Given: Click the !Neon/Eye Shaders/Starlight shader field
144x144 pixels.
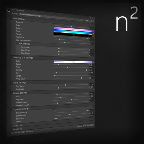Looking at the screenshot, I should point(51,17).
